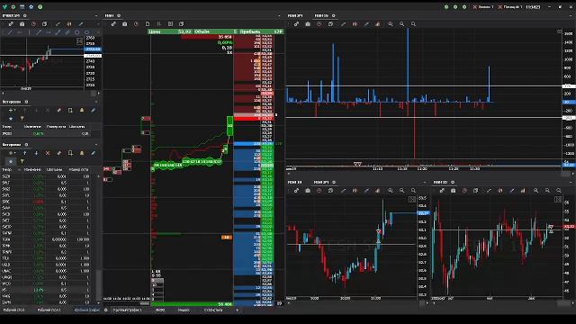Image resolution: width=576 pixels, height=324 pixels.
Task: Select the circle drawing tool in the index chart panel
Action: 77,32
